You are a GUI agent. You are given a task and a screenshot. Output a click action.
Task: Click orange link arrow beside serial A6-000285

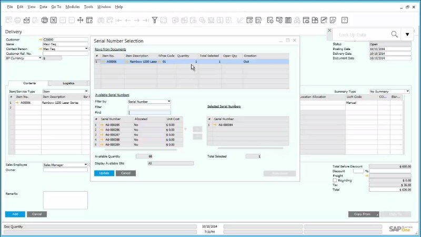click(x=102, y=125)
